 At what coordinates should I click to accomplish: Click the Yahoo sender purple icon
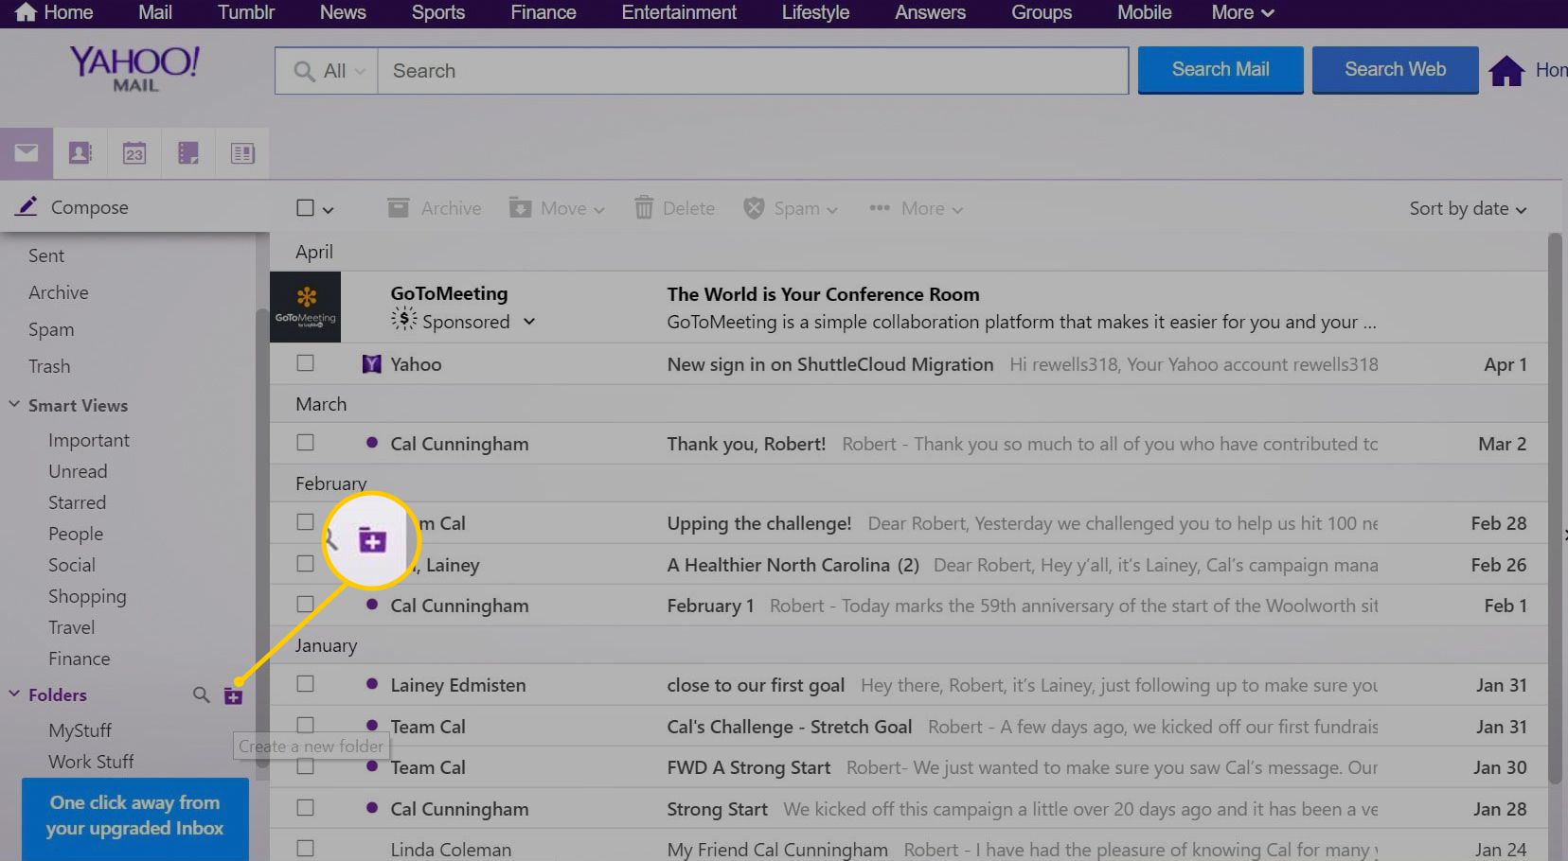click(372, 364)
